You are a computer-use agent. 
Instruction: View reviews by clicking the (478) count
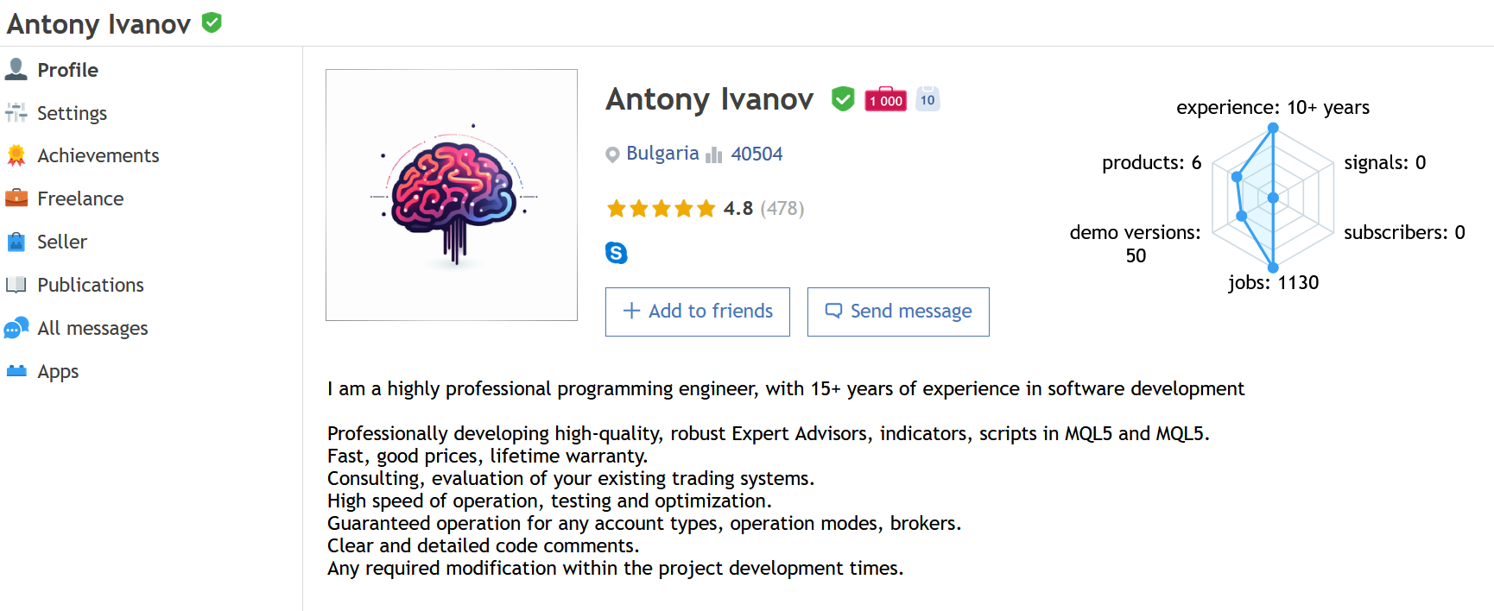pyautogui.click(x=782, y=208)
